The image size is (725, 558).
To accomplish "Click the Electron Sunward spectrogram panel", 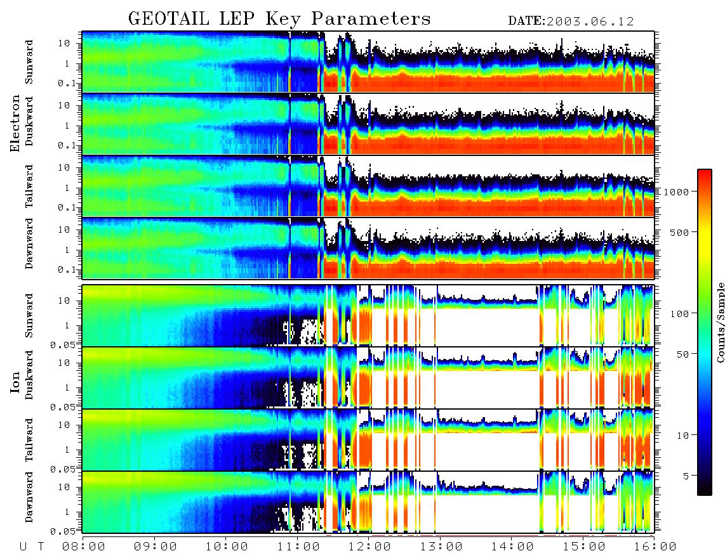I will [368, 62].
